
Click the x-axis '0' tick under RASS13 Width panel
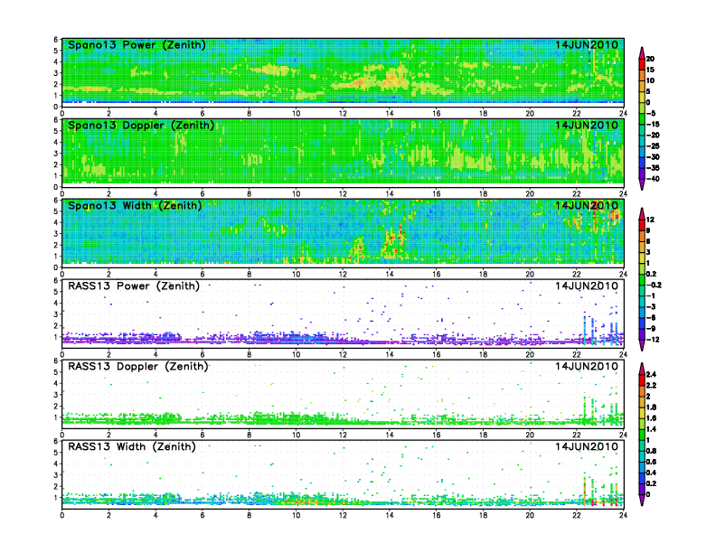(x=62, y=515)
